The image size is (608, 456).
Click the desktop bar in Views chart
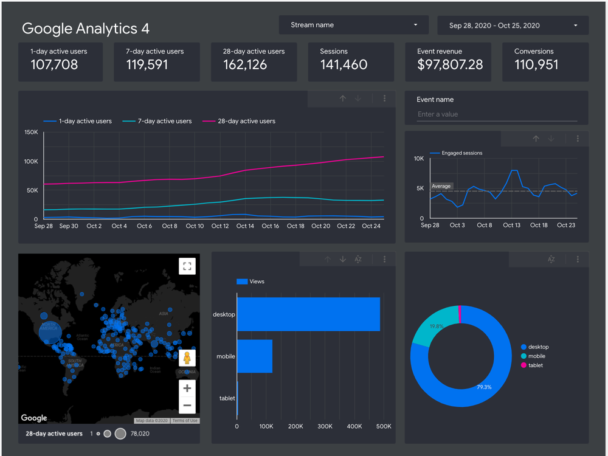coord(308,314)
